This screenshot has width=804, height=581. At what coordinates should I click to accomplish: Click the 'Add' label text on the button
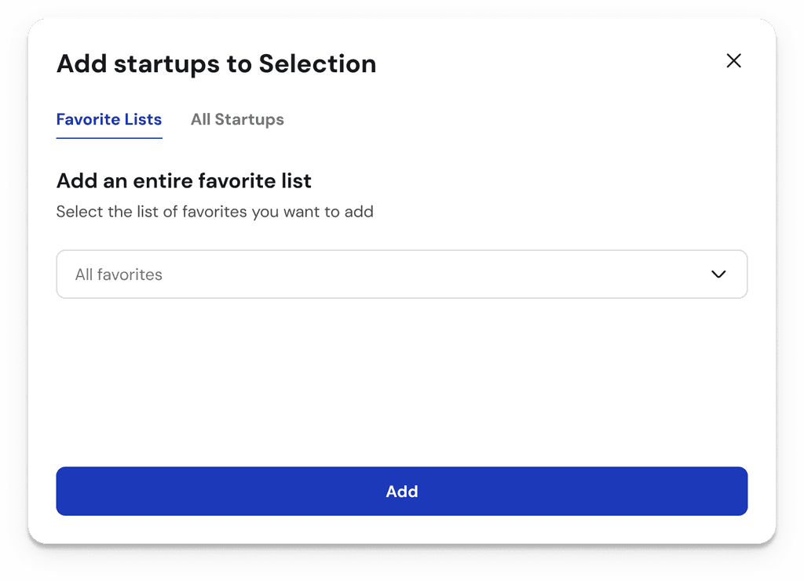(401, 492)
